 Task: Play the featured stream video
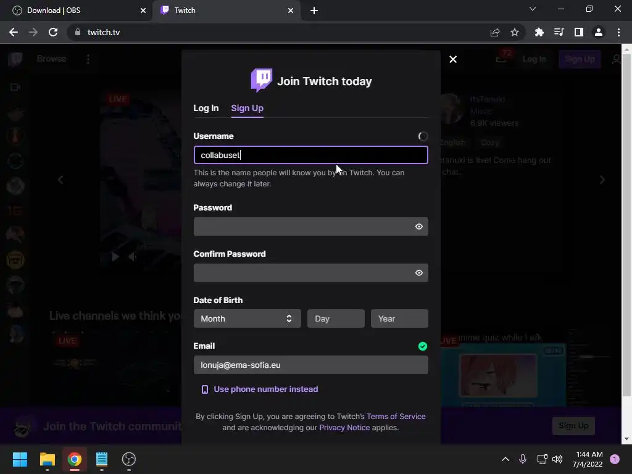click(115, 256)
